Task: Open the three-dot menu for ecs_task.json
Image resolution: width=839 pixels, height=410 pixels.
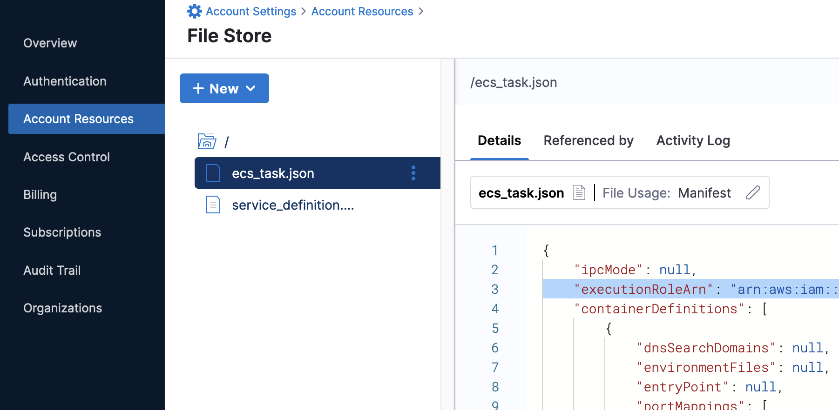Action: coord(413,173)
